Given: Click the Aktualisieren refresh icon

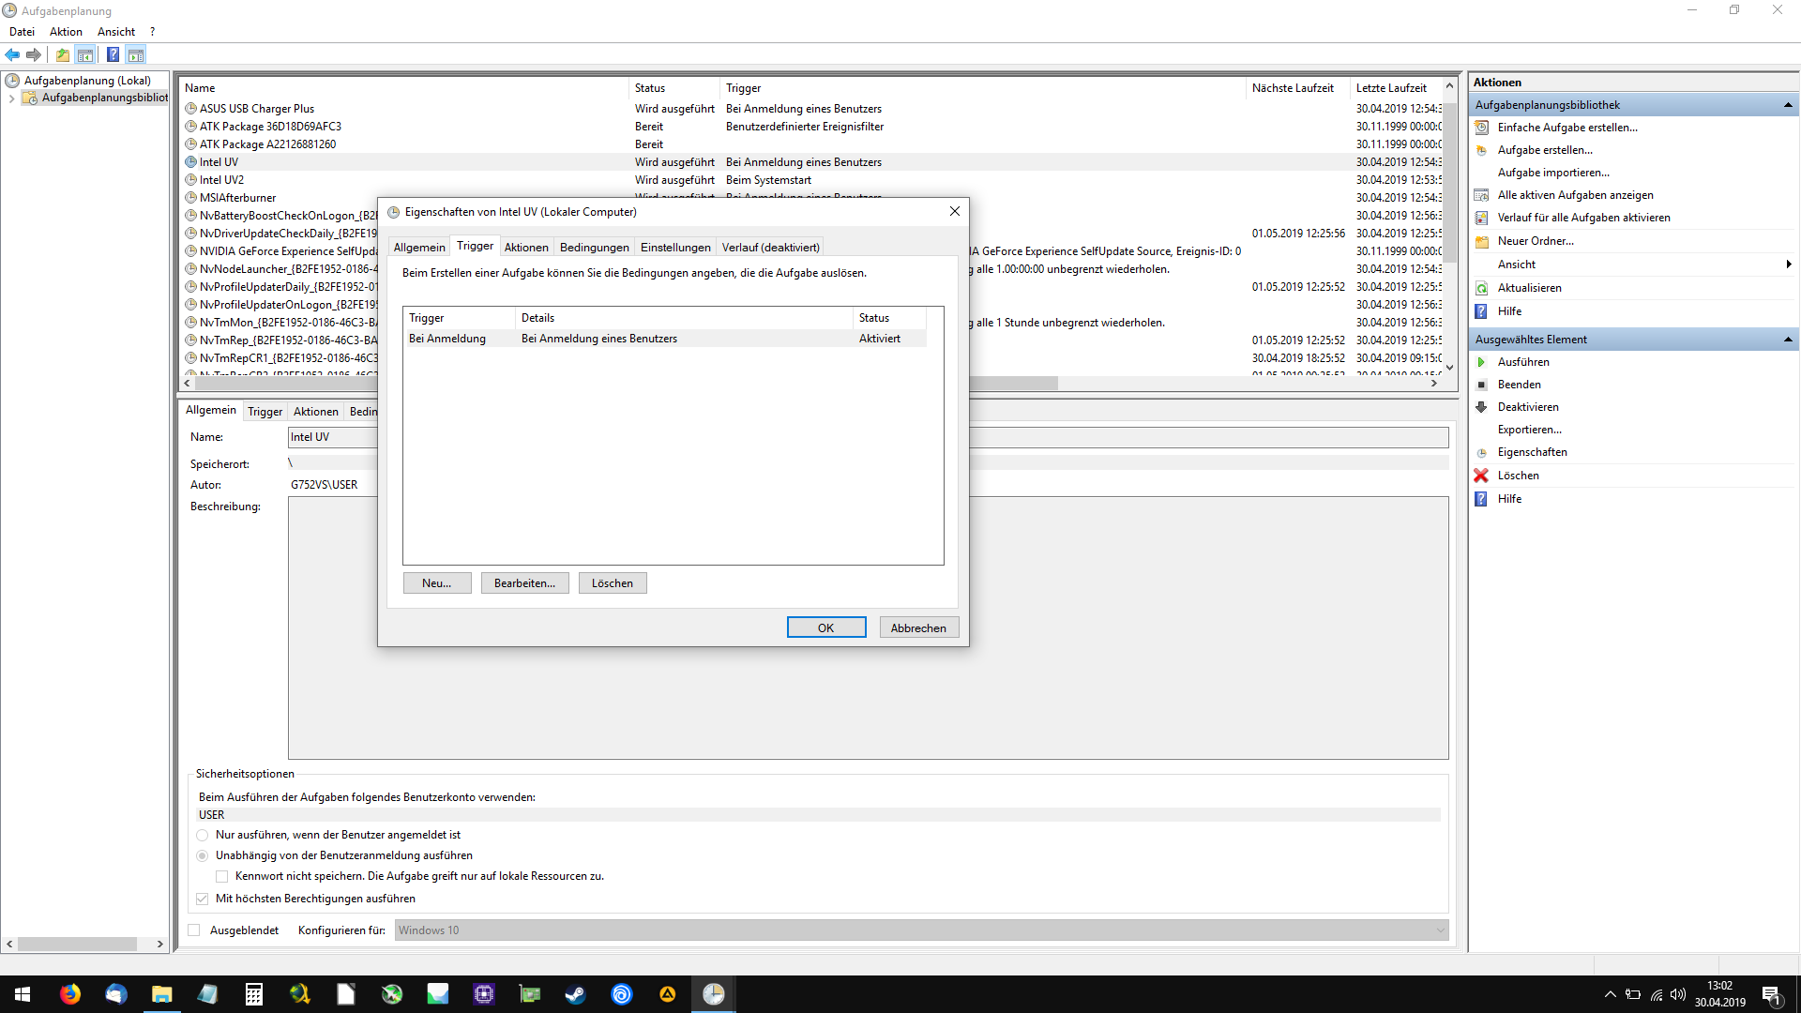Looking at the screenshot, I should click(1481, 288).
